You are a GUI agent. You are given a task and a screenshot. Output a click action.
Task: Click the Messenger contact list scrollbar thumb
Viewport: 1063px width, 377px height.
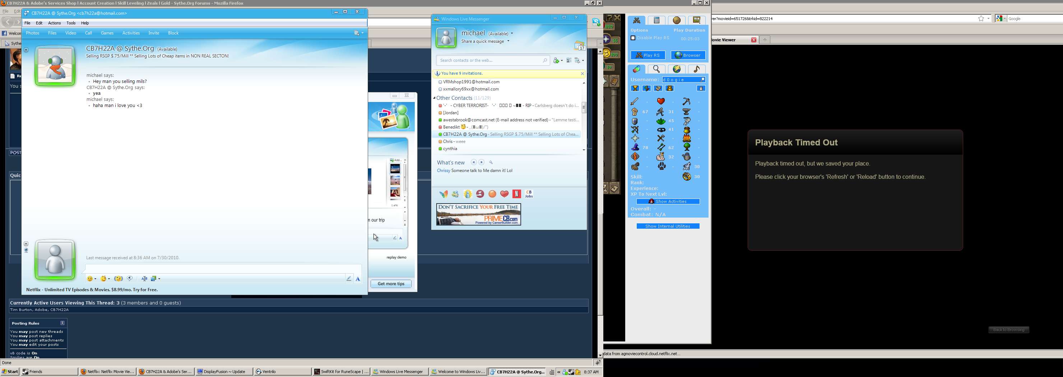(584, 108)
